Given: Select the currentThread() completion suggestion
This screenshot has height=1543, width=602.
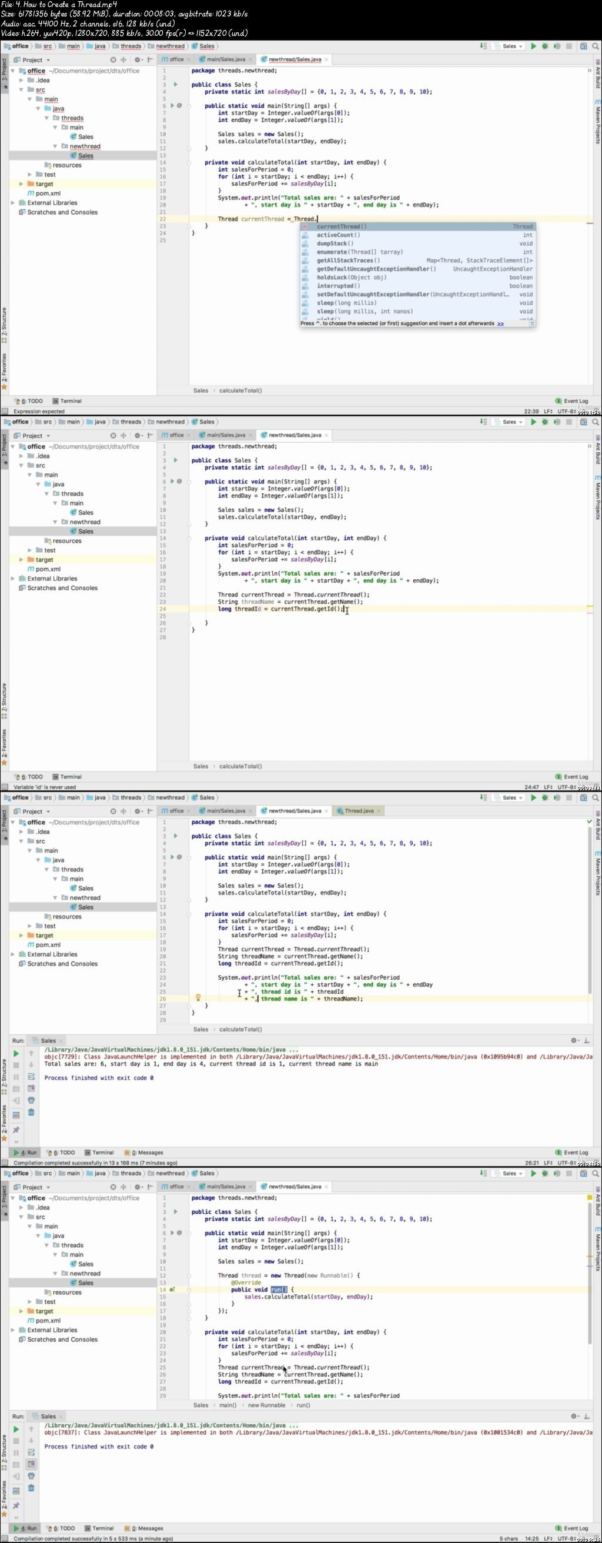Looking at the screenshot, I should [x=417, y=226].
